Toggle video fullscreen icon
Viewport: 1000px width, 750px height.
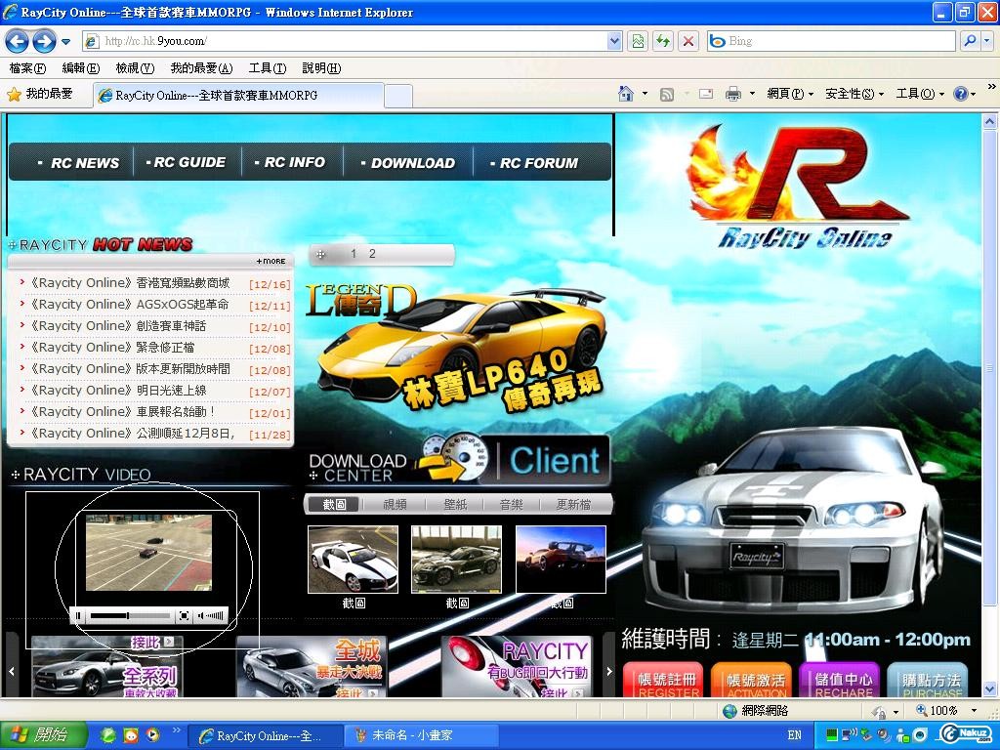184,615
